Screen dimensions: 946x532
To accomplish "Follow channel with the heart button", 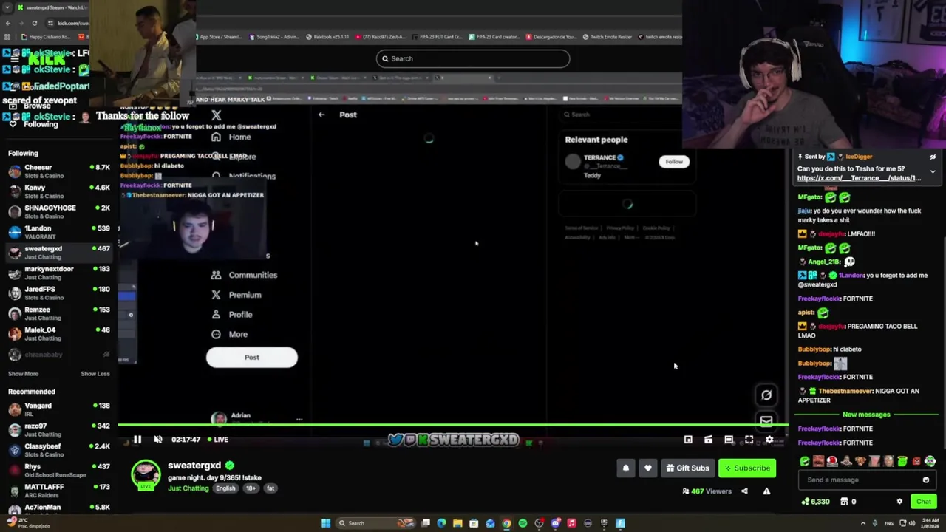I will point(648,468).
